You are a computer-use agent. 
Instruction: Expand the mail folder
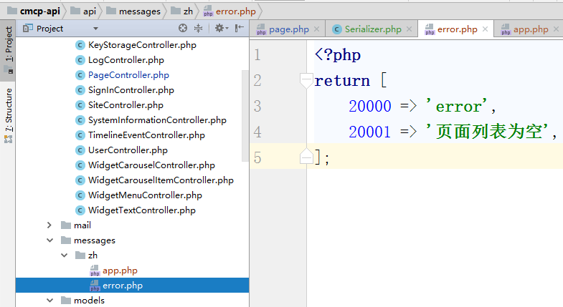[x=50, y=225]
